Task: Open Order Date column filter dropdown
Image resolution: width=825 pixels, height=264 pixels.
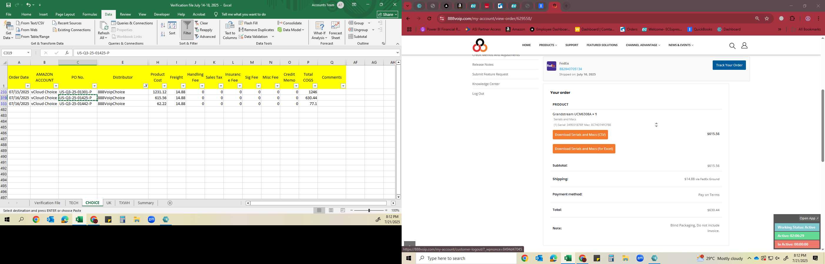Action: pyautogui.click(x=28, y=86)
